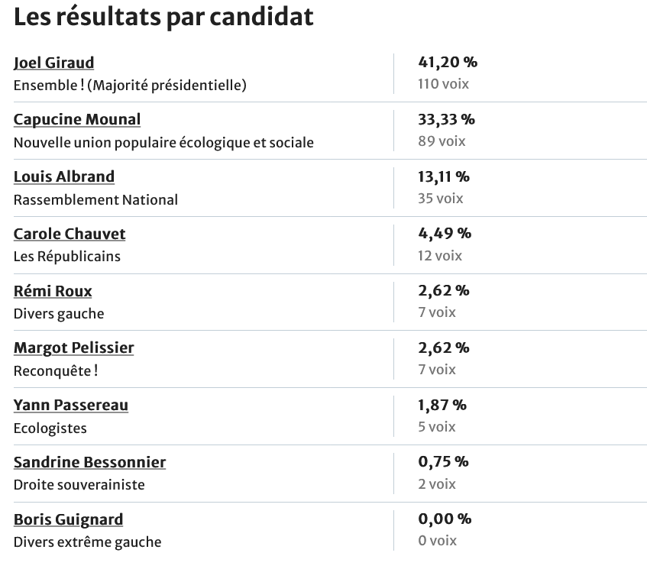Click the 41,20 % score value

pos(447,63)
